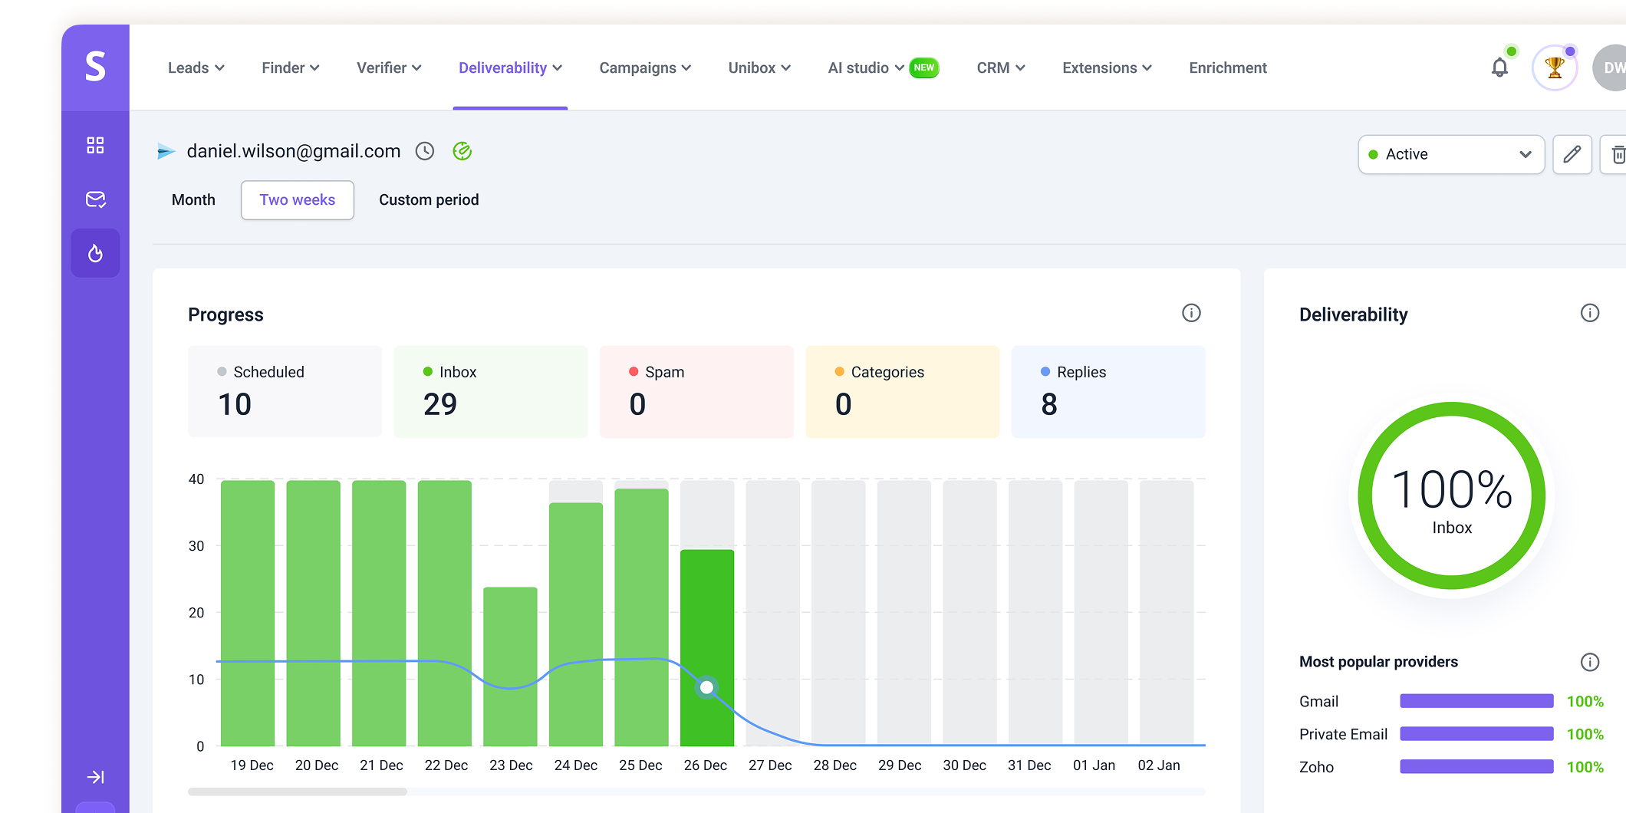1626x813 pixels.
Task: Select the flame warm-up sidebar icon
Action: 95,253
